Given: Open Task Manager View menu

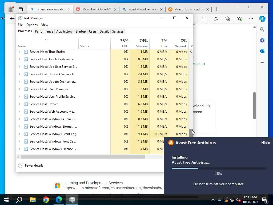Looking at the screenshot, I should (x=45, y=25).
